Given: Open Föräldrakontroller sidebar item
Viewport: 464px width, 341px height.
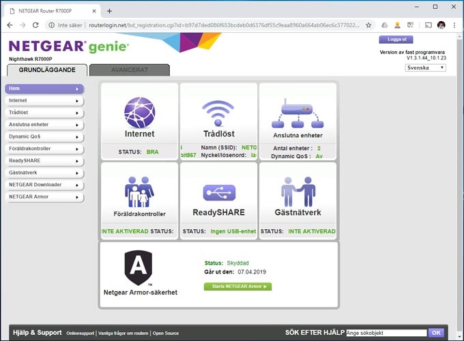Looking at the screenshot, I should pyautogui.click(x=44, y=149).
